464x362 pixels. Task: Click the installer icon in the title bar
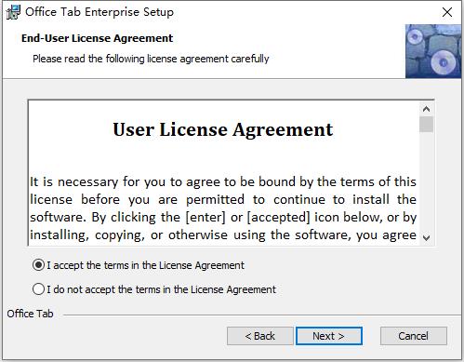(13, 12)
